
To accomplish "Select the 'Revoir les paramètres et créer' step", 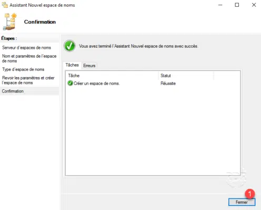I will click(x=28, y=80).
